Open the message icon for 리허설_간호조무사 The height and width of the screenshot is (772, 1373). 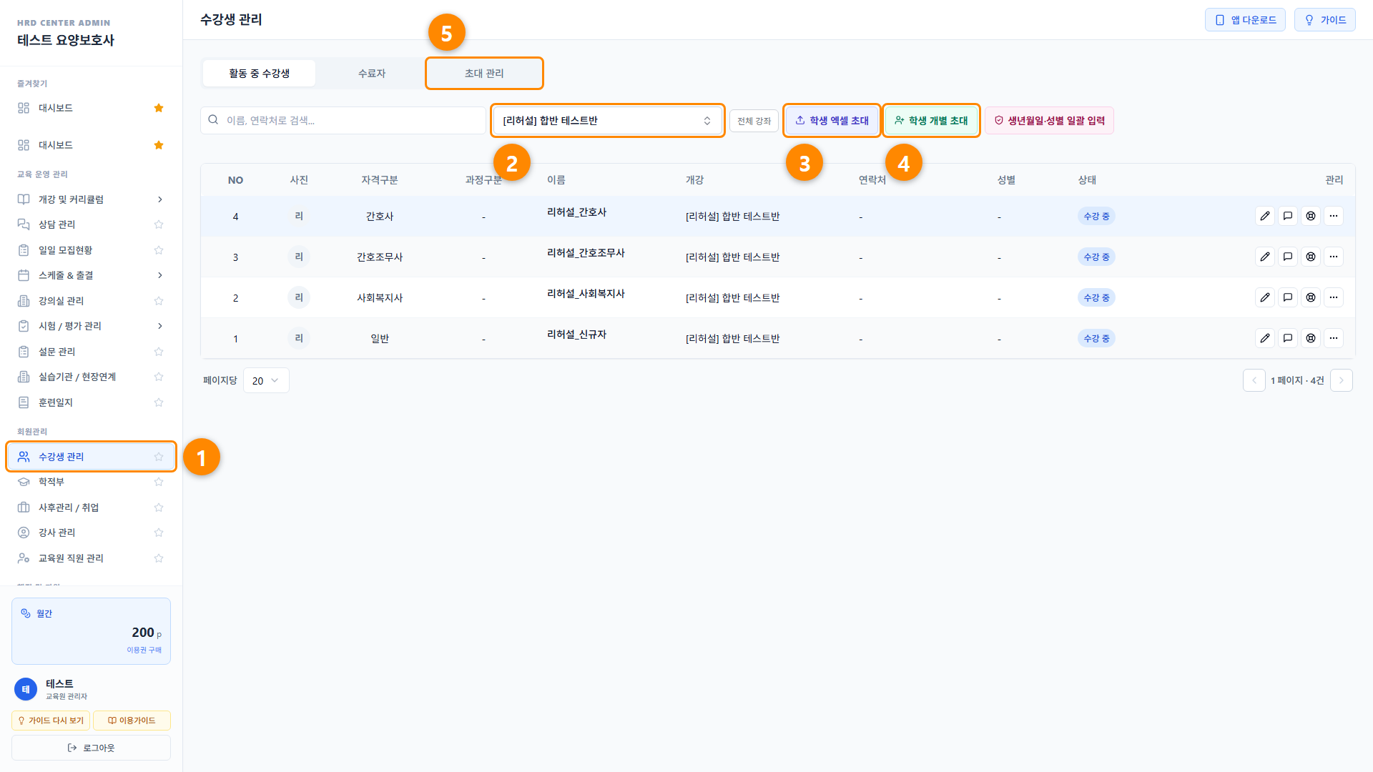point(1288,257)
